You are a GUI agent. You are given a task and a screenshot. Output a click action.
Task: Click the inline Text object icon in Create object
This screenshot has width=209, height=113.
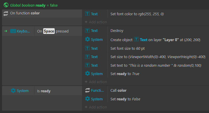click(x=136, y=39)
